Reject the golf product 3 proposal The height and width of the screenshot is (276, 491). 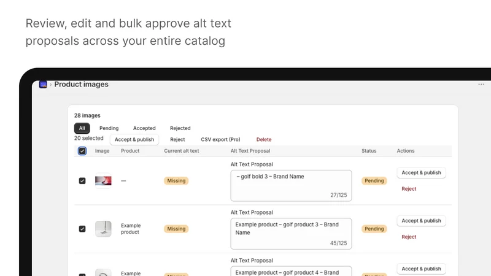(409, 237)
